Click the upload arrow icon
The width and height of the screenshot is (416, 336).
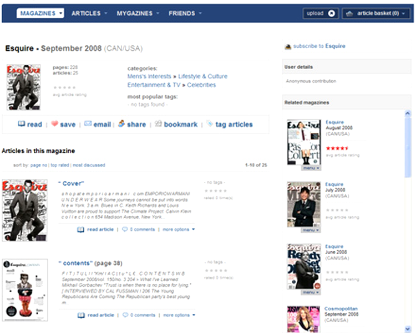click(331, 13)
